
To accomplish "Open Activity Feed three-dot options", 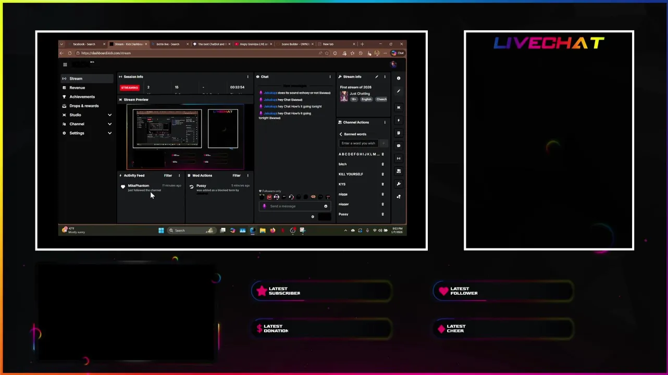I will pyautogui.click(x=179, y=176).
